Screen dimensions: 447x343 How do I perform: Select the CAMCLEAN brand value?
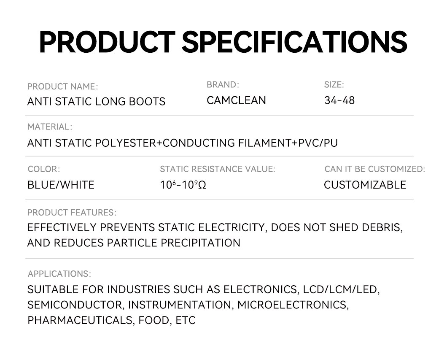tap(236, 100)
